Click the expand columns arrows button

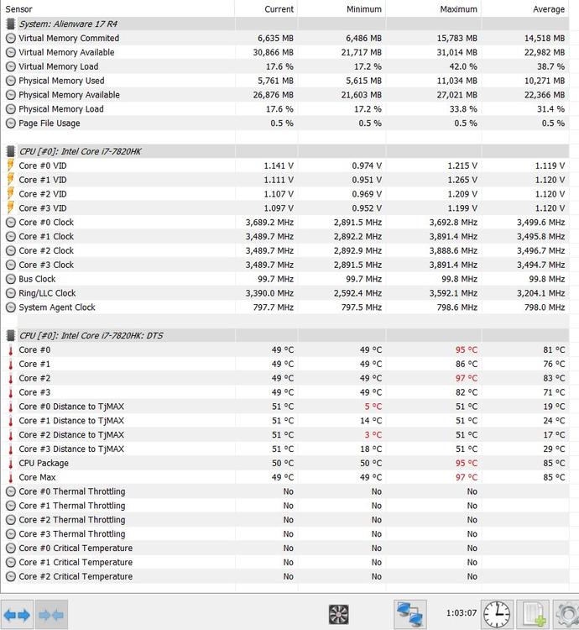click(17, 615)
